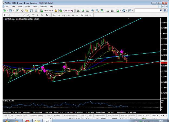169x122 pixels.
Task: Open the Help menu
Action: (x=51, y=7)
